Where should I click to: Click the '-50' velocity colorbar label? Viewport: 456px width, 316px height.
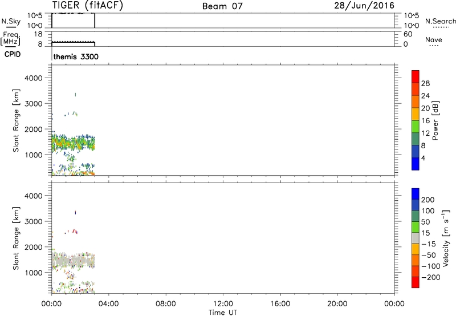click(x=429, y=255)
